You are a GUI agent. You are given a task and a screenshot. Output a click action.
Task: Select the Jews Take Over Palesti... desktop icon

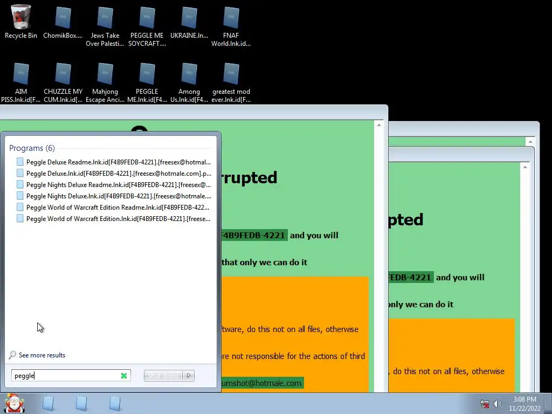coord(105,26)
